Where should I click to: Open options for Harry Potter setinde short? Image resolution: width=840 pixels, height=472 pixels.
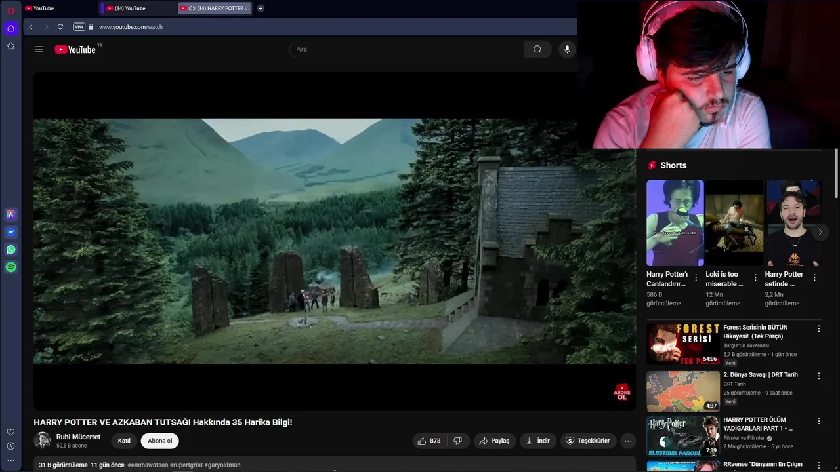click(x=814, y=278)
